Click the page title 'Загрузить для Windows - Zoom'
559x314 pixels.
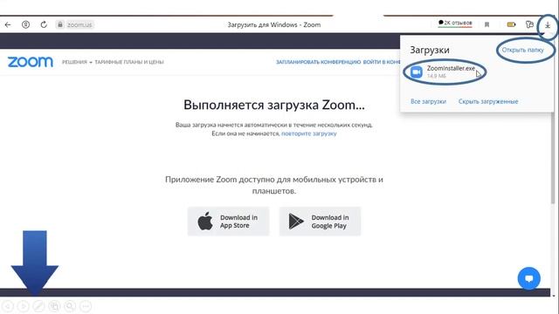(x=273, y=24)
